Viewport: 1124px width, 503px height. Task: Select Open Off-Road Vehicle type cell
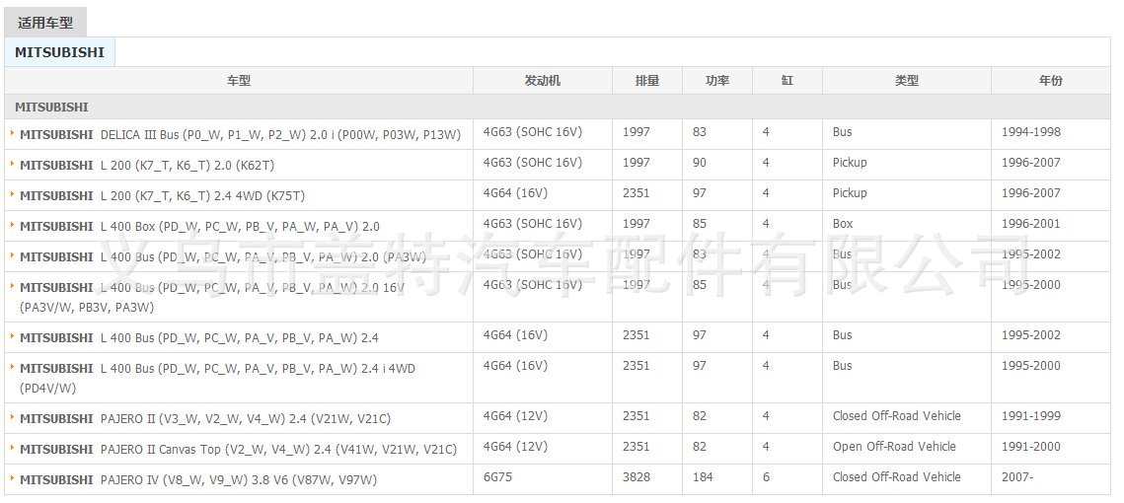point(895,447)
